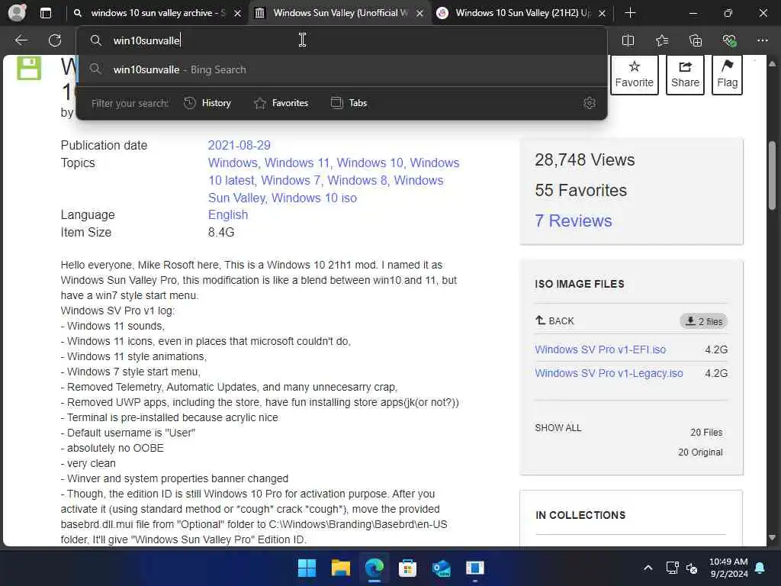Open the blue window app on taskbar
This screenshot has width=781, height=586.
click(474, 568)
